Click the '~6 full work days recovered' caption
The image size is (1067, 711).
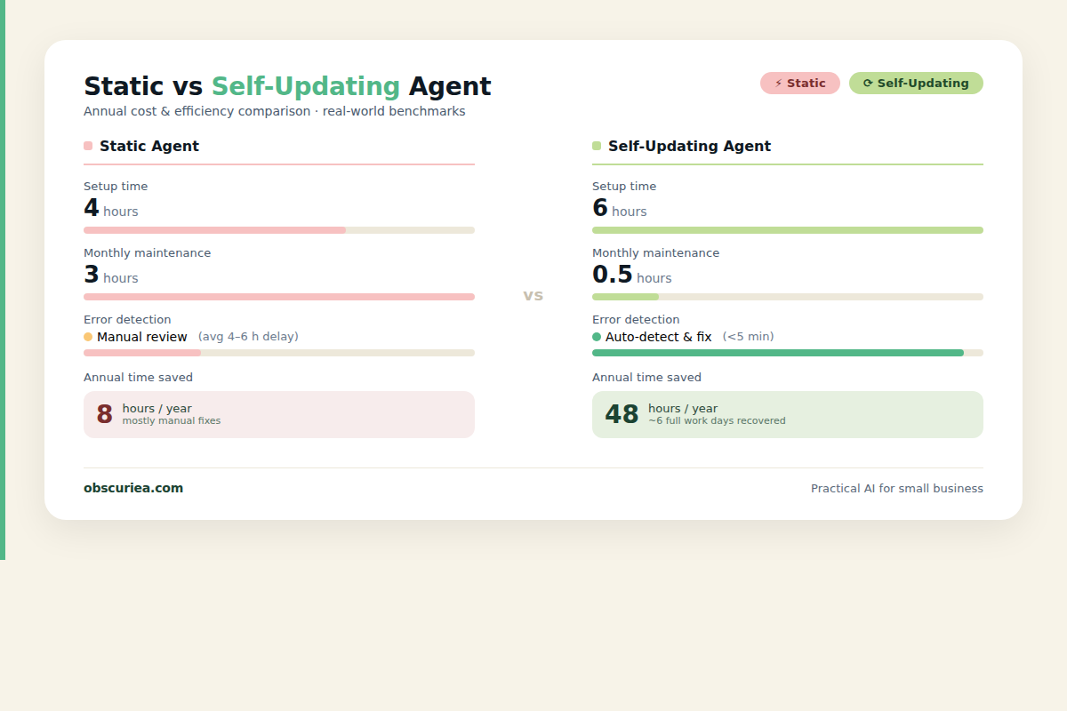point(717,421)
